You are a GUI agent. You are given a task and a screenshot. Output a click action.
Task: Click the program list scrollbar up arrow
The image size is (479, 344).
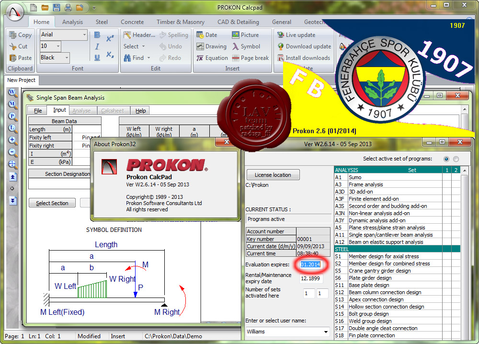tap(465, 170)
